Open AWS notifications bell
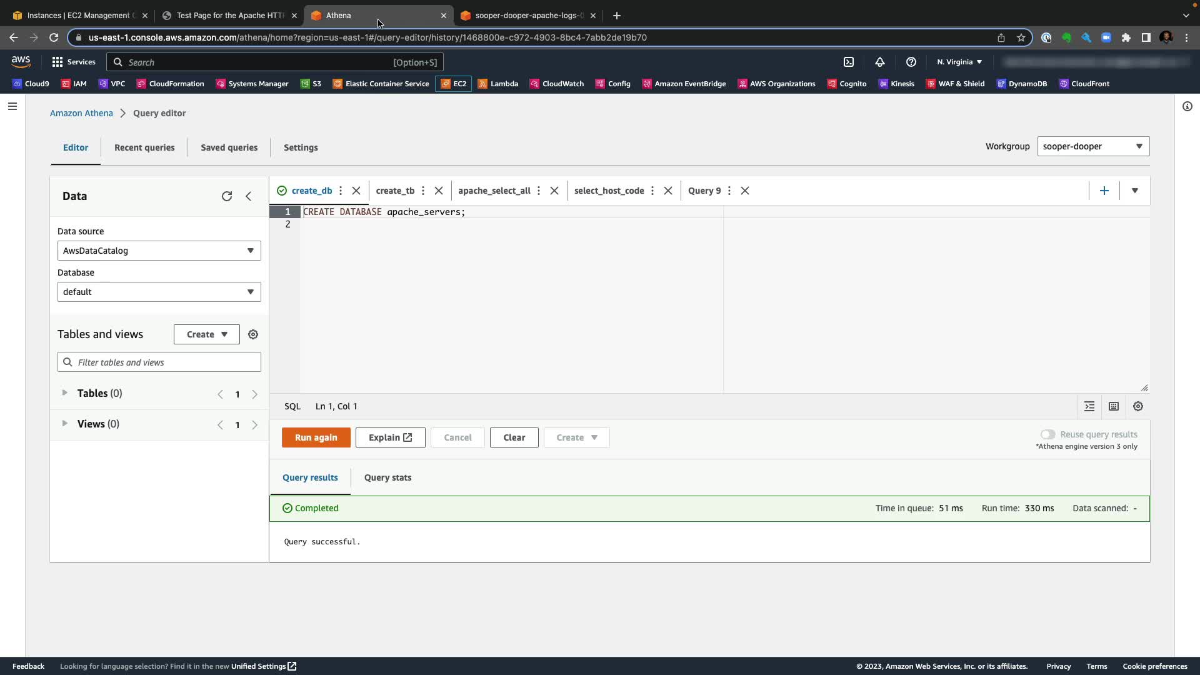Viewport: 1200px width, 675px height. tap(879, 62)
